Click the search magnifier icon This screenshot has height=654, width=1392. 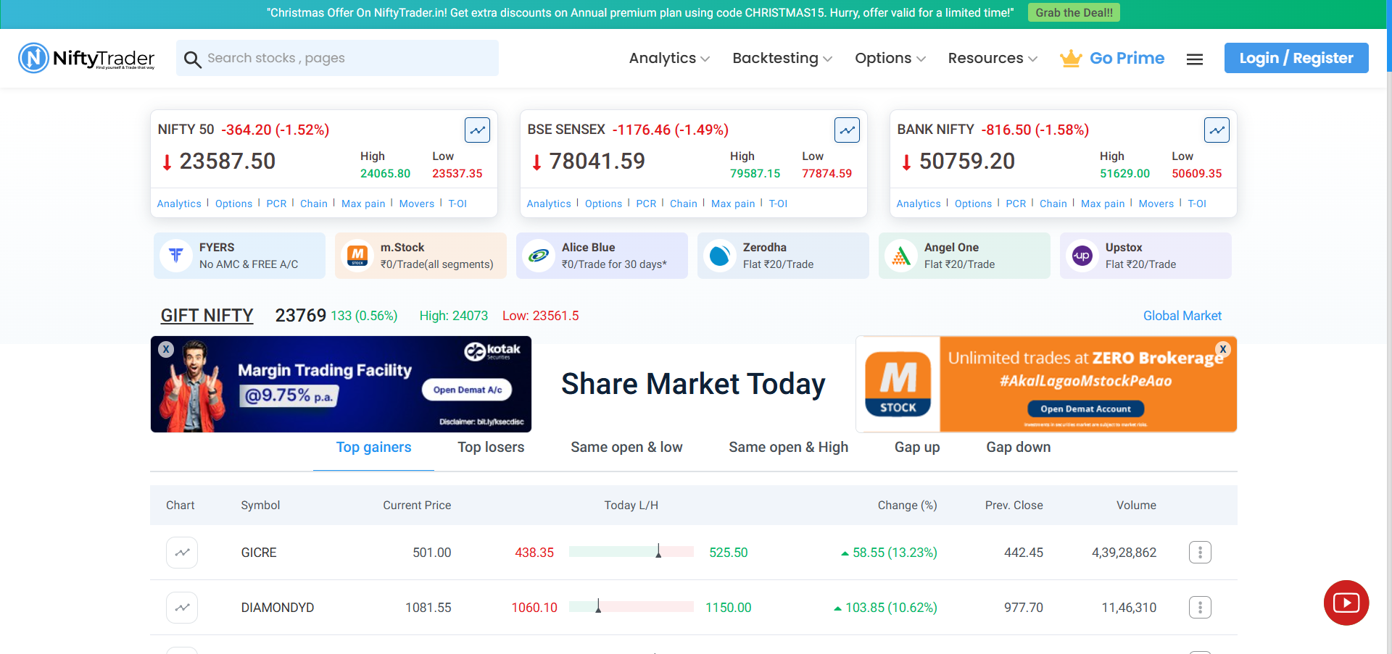pyautogui.click(x=192, y=59)
